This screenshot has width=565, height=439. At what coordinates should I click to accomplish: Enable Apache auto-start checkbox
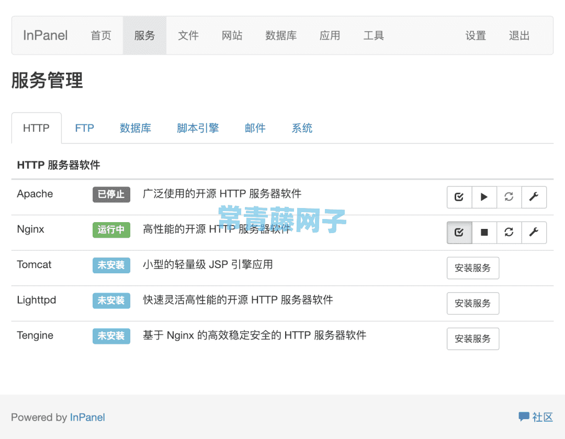[x=459, y=197]
